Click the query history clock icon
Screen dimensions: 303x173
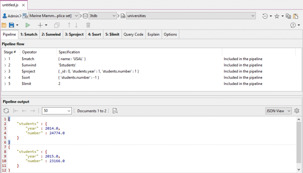click(x=265, y=16)
